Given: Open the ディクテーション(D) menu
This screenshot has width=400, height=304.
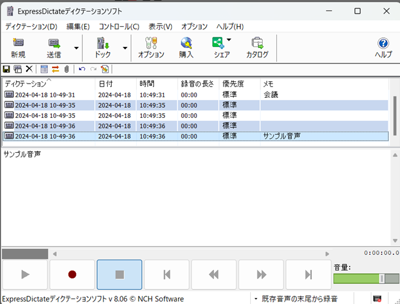Looking at the screenshot, I should [31, 27].
